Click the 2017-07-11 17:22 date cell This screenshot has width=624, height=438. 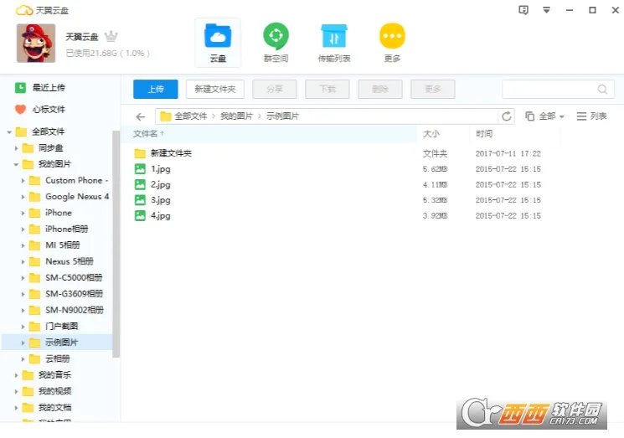pos(508,153)
